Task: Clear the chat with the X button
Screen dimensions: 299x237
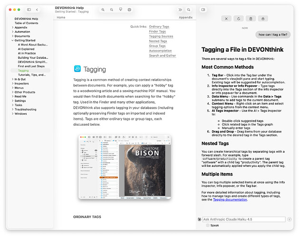Action: coord(227,18)
